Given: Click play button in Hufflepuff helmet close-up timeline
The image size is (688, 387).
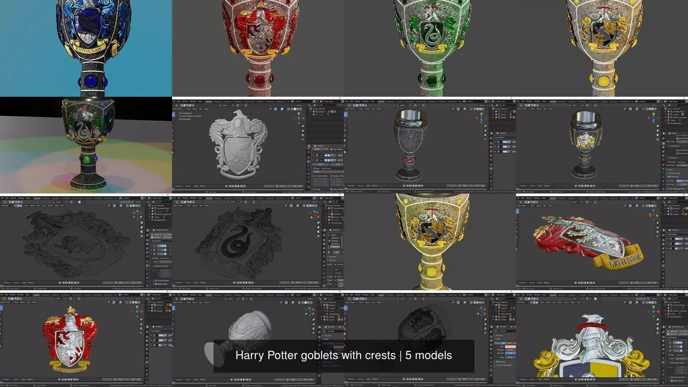Looking at the screenshot, I should click(x=588, y=379).
